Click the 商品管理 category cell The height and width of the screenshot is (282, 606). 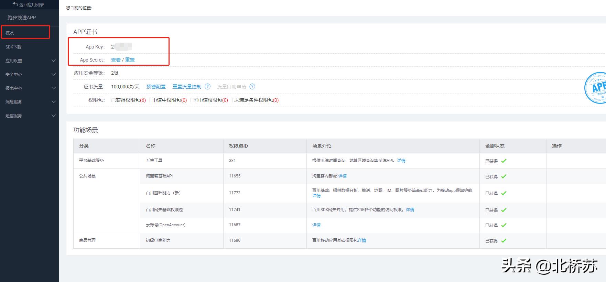(x=87, y=240)
